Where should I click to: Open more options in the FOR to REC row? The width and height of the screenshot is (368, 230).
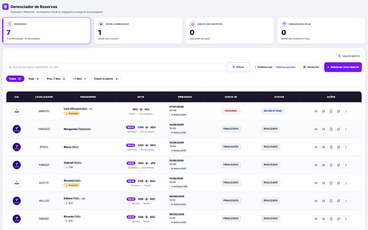pos(346,183)
